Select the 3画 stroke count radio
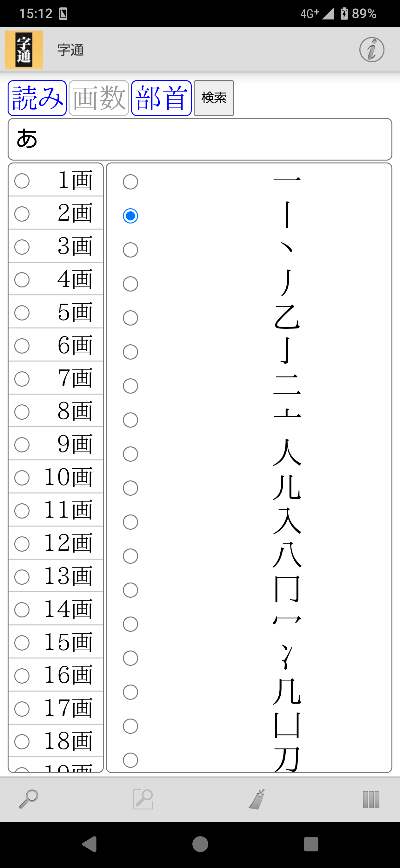400x868 pixels. click(22, 247)
